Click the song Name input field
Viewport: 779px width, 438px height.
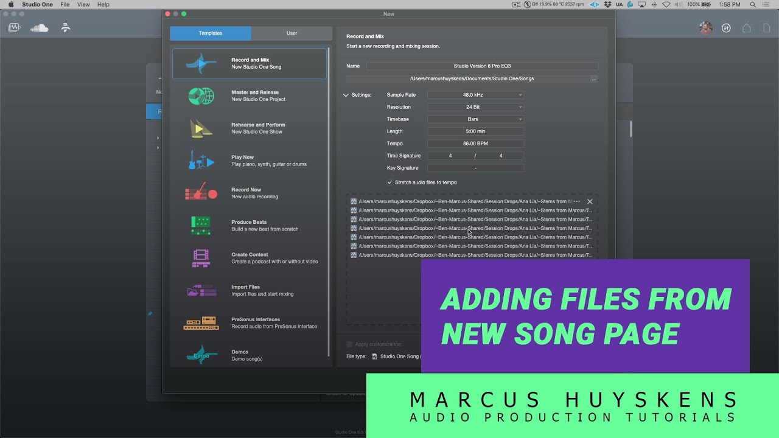coord(482,66)
